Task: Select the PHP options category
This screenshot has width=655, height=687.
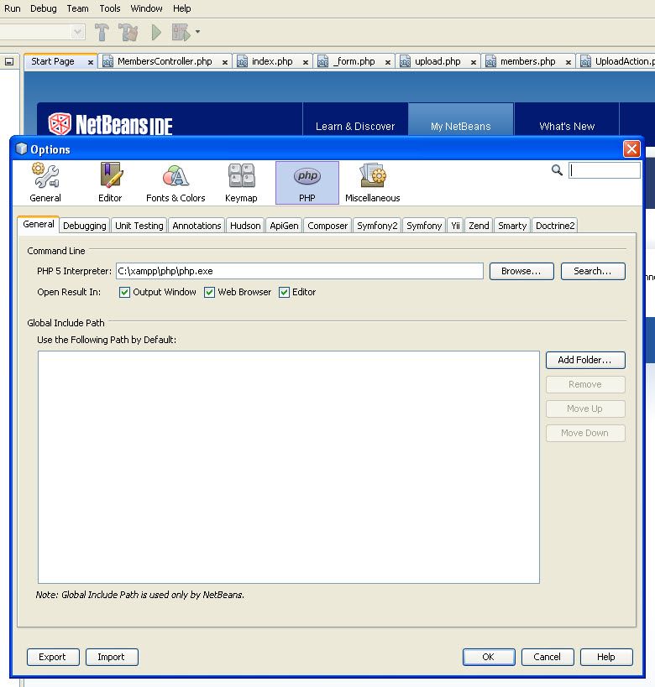Action: click(x=307, y=182)
